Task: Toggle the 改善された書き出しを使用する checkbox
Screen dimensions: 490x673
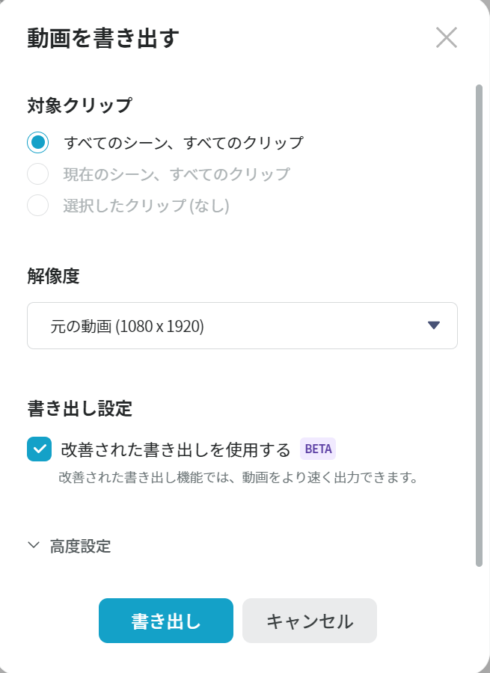Action: [39, 449]
